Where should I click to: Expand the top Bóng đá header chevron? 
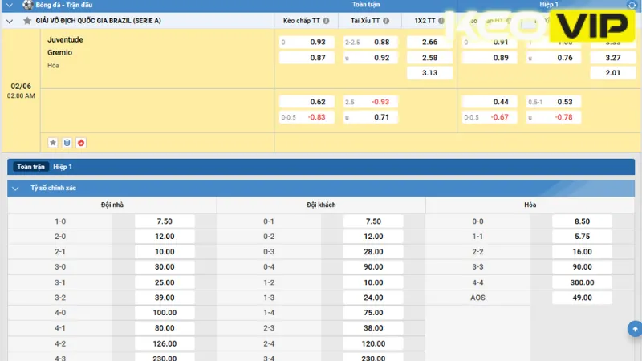click(9, 5)
